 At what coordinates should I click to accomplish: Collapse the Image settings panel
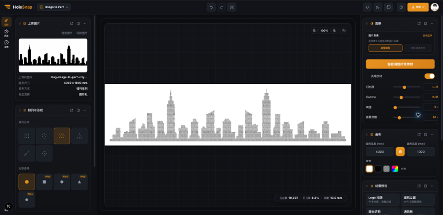[x=432, y=24]
